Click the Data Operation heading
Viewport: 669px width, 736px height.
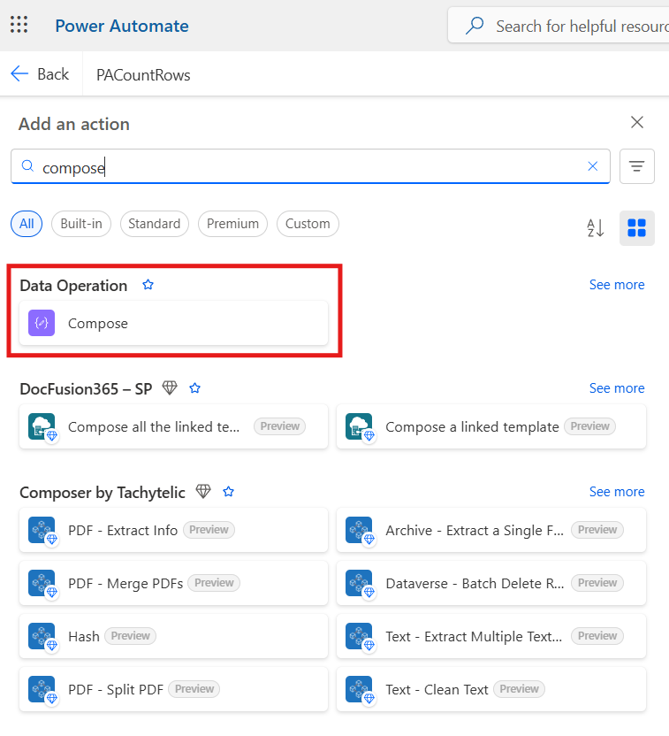pyautogui.click(x=73, y=286)
